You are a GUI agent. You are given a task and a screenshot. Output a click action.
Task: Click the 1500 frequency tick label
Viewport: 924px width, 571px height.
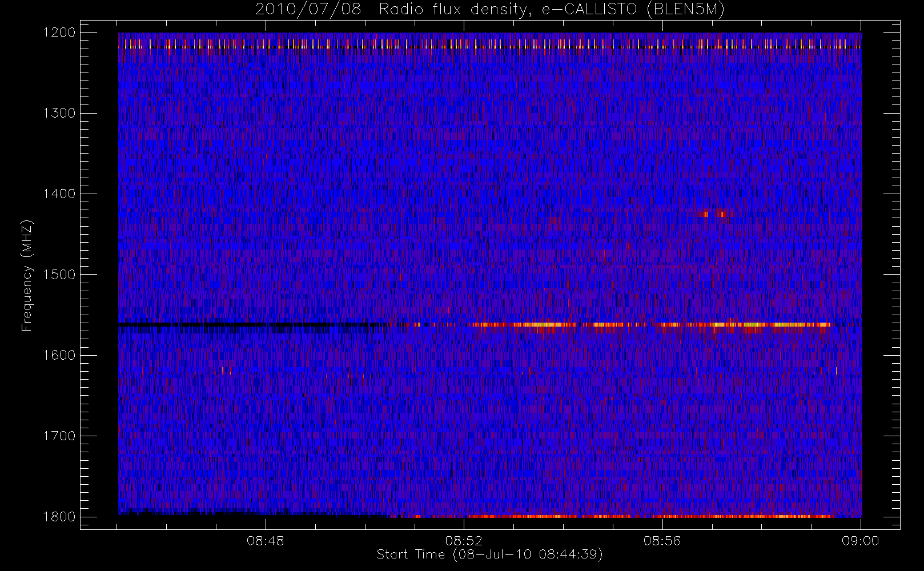pos(59,274)
